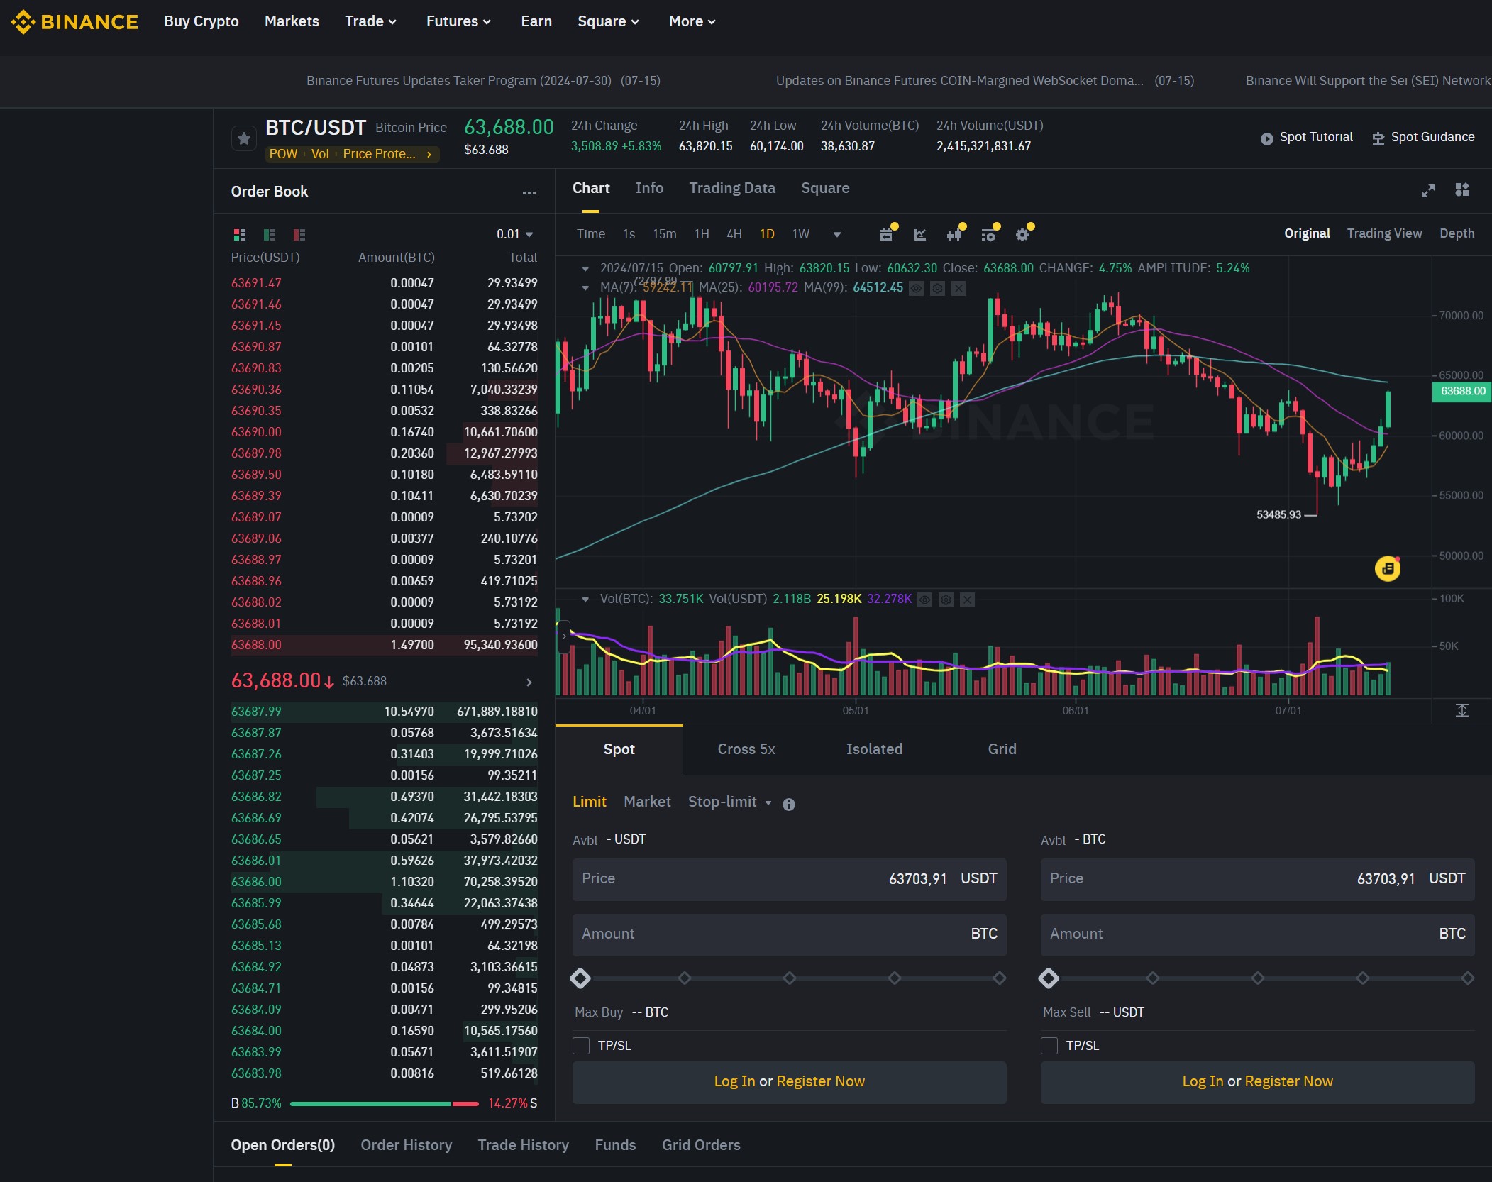Image resolution: width=1492 pixels, height=1182 pixels.
Task: Click the buy amount slider start handle
Action: point(580,978)
